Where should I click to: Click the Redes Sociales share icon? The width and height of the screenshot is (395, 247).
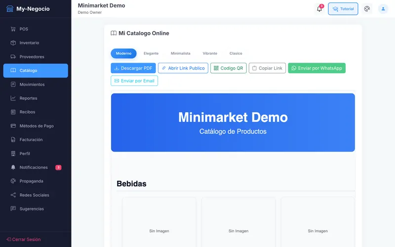[x=13, y=195]
